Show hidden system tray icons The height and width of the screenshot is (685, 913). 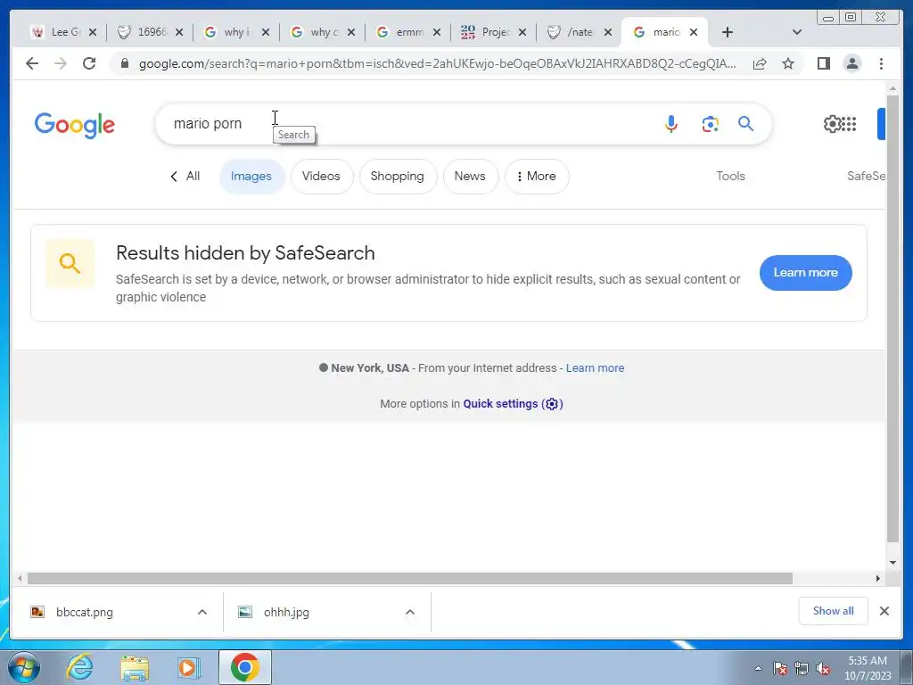[x=758, y=669]
